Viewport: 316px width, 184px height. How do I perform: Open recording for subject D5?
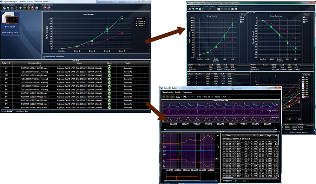coord(109,90)
